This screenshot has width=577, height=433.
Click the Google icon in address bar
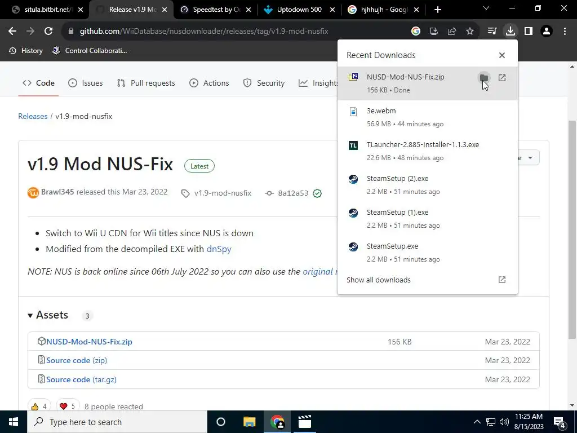416,32
